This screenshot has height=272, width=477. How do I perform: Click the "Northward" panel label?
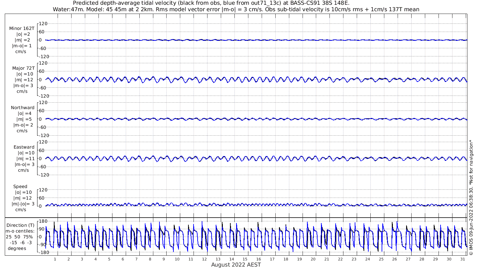(22, 107)
